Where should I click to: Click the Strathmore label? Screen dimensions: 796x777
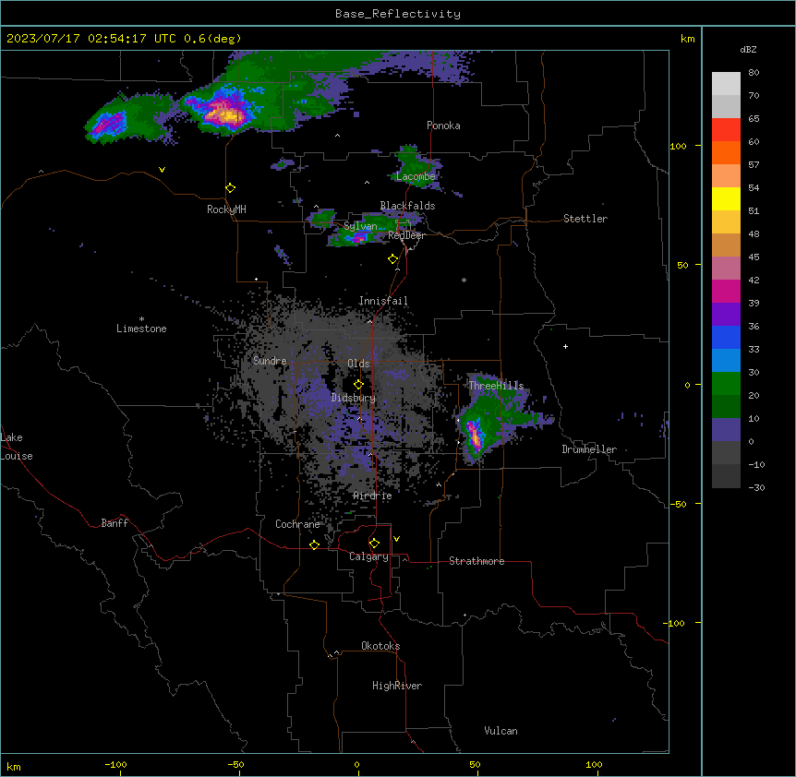click(x=476, y=561)
